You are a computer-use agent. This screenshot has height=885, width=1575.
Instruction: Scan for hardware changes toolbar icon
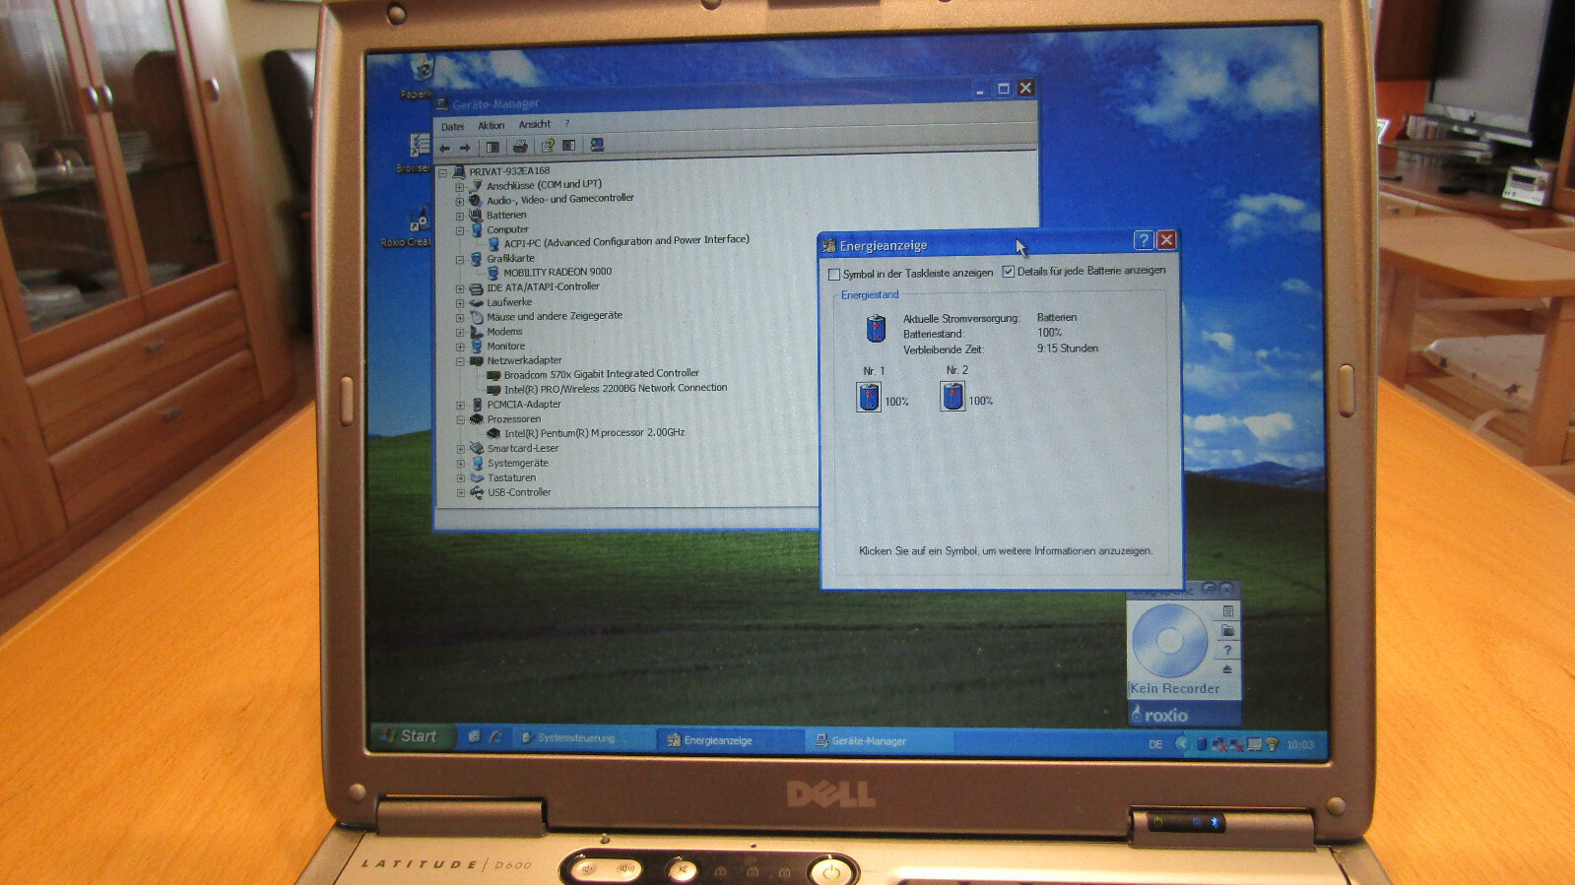597,145
